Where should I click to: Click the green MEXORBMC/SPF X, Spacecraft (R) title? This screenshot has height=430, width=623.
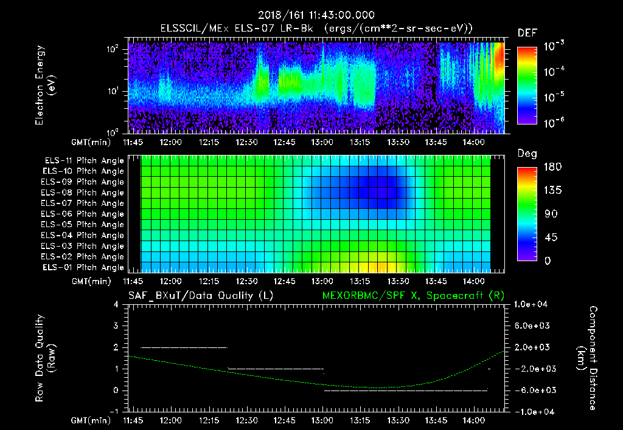point(413,296)
